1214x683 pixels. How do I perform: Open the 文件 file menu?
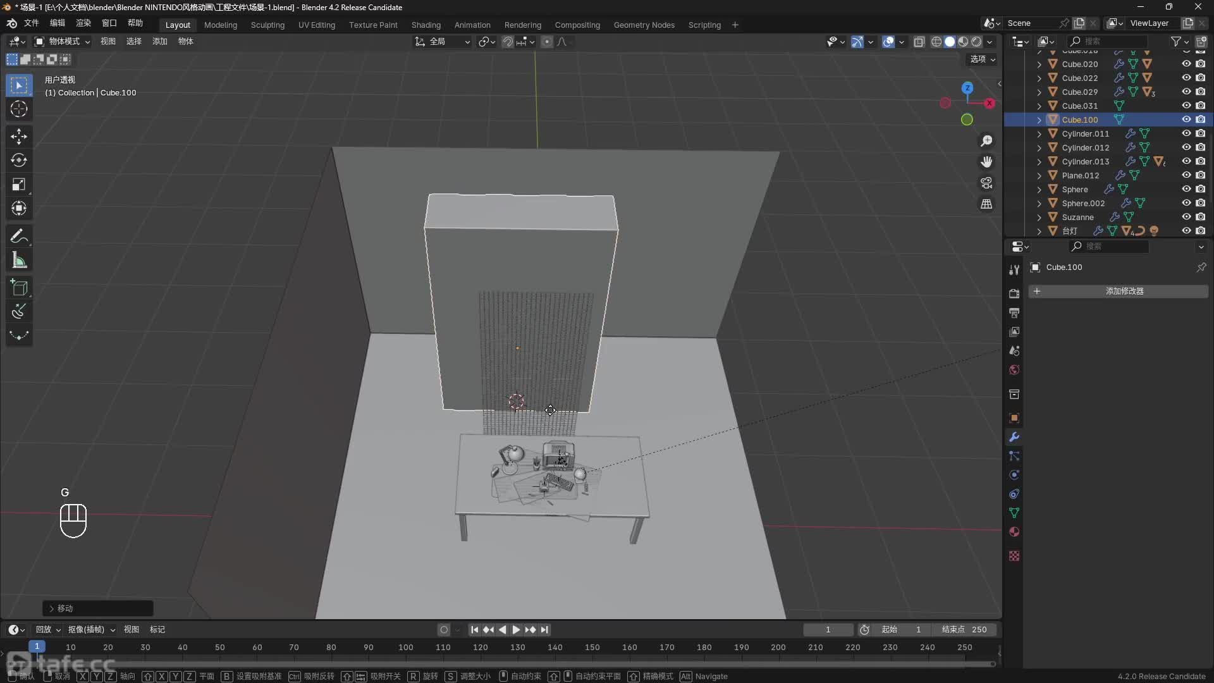coord(32,23)
